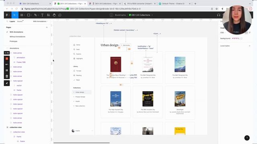Click the search icon in Layers panel
Viewport: 257px width, 144px height.
[7, 21]
